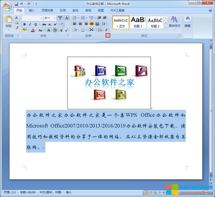
Task: Click the Paste (粘贴) button
Action: (8, 22)
